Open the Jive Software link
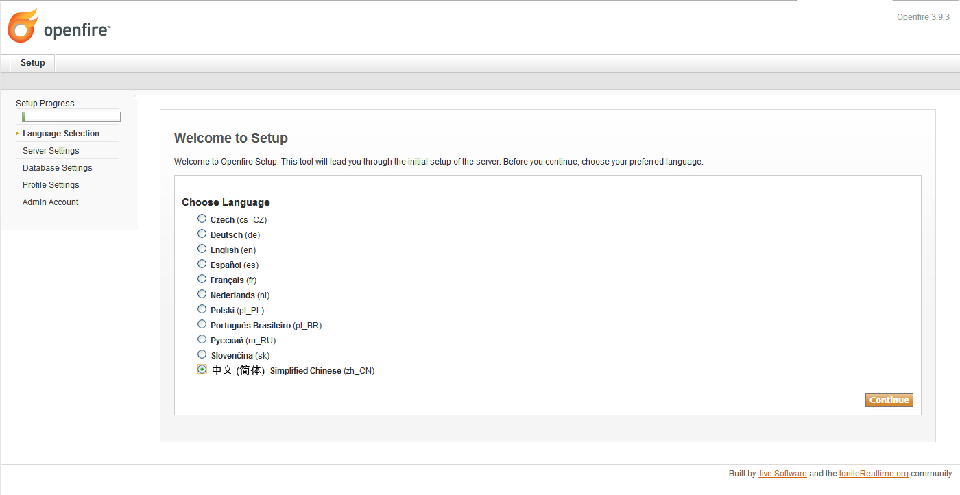 tap(782, 474)
